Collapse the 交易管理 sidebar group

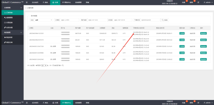[12, 8]
